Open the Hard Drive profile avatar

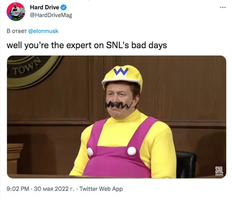[16, 12]
